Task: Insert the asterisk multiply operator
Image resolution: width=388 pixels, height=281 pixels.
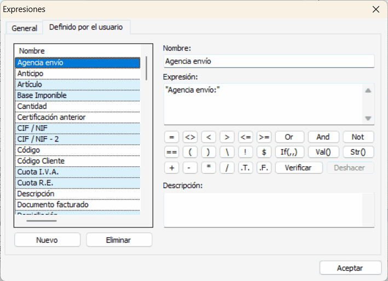Action: point(209,168)
